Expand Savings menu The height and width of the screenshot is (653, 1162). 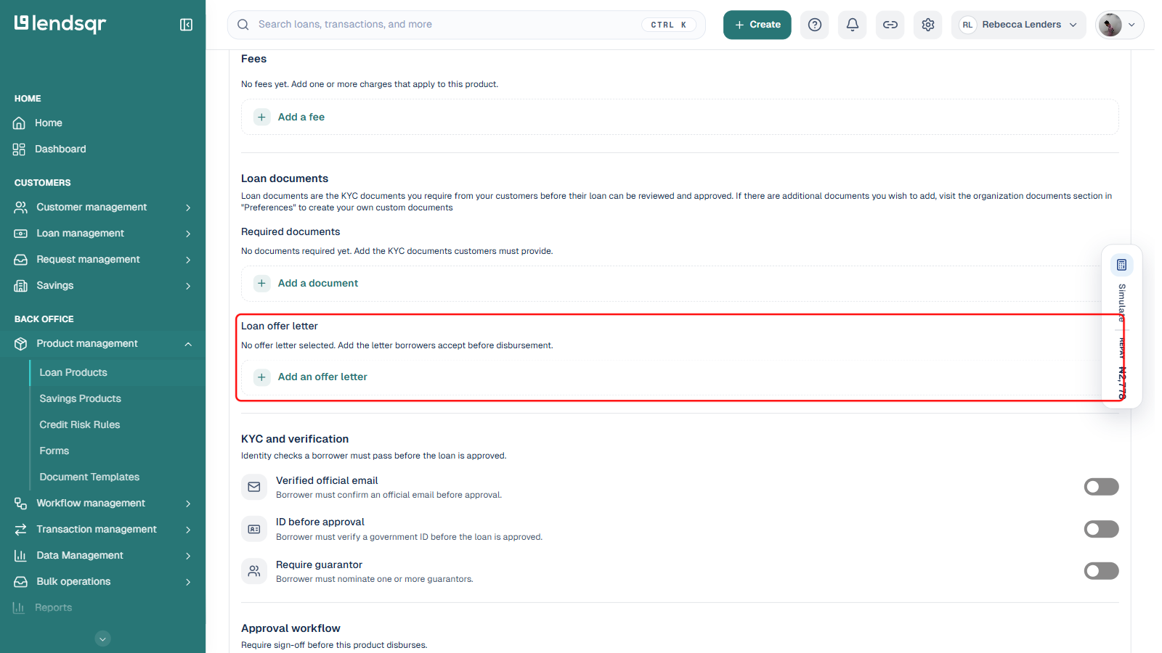(102, 286)
